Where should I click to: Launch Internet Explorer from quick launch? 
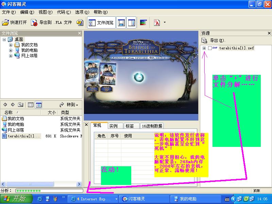39,199
